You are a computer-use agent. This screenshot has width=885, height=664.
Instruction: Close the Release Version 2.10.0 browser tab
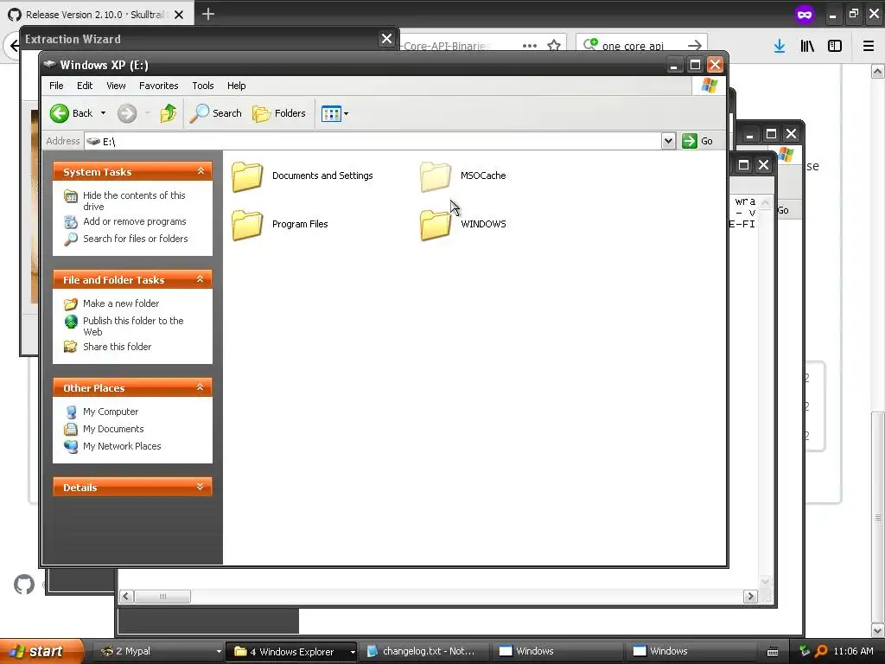tap(179, 15)
